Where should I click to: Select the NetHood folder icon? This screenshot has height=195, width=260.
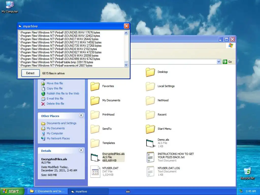[x=150, y=101]
